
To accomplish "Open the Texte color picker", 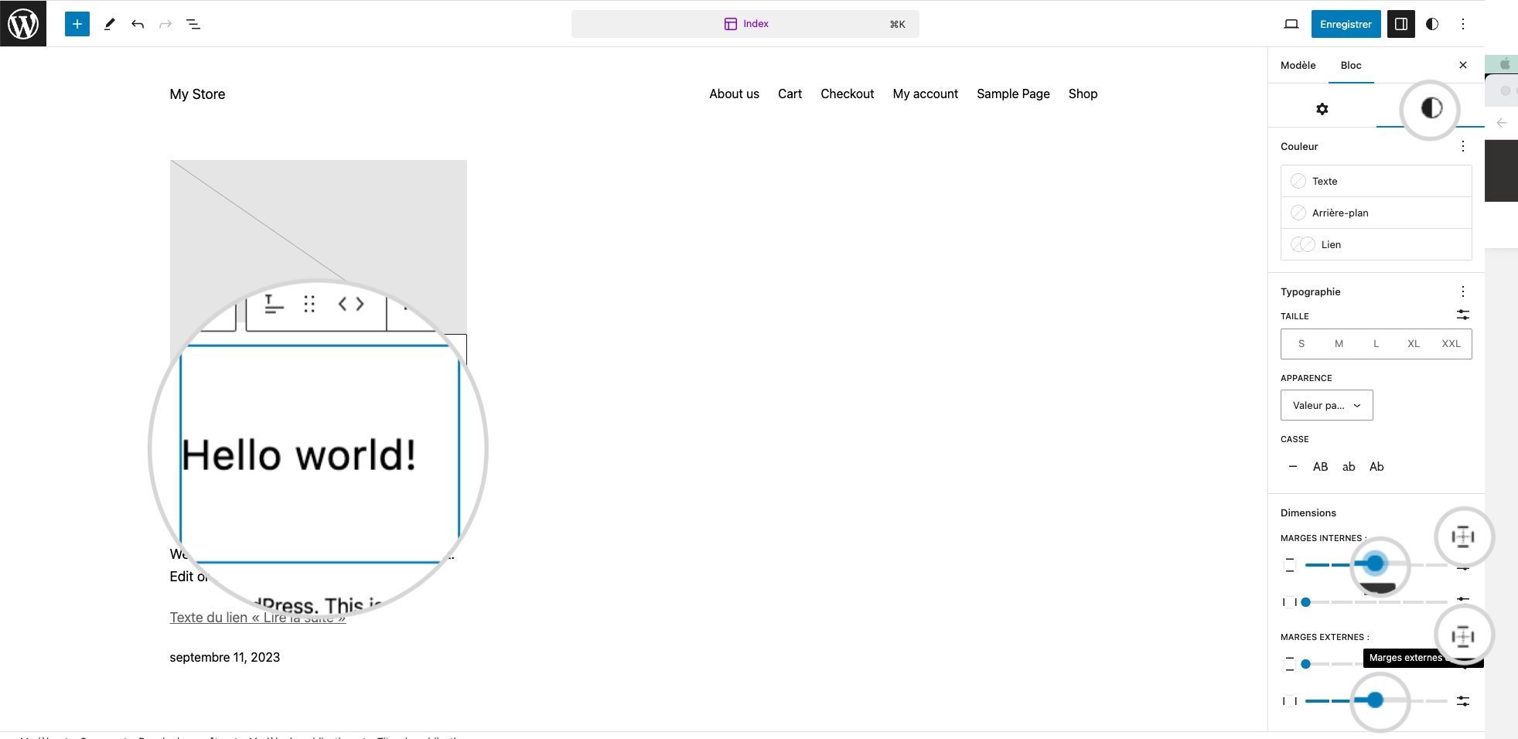I will pyautogui.click(x=1376, y=181).
